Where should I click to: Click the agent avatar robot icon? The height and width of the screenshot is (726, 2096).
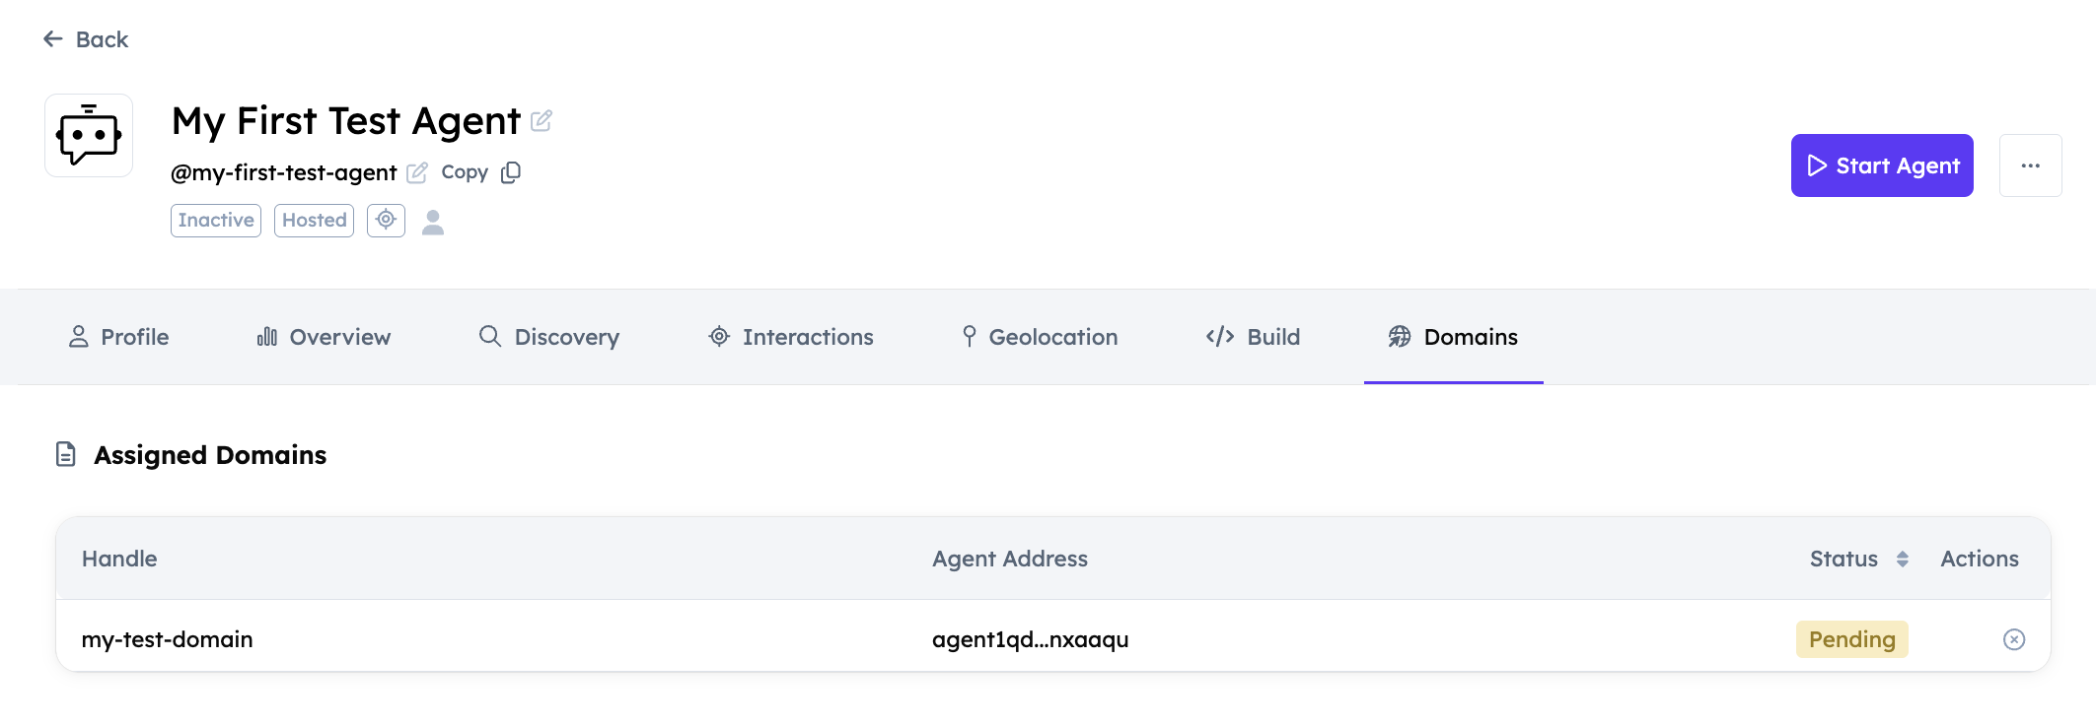tap(89, 136)
